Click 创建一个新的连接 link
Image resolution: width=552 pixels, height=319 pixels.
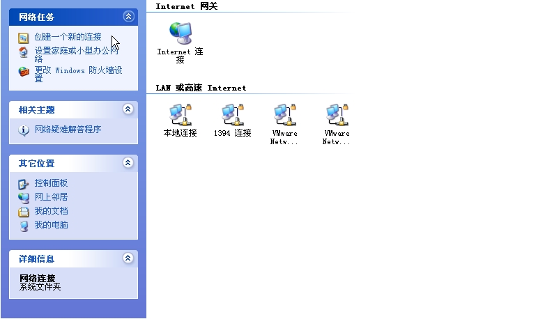[x=68, y=37]
